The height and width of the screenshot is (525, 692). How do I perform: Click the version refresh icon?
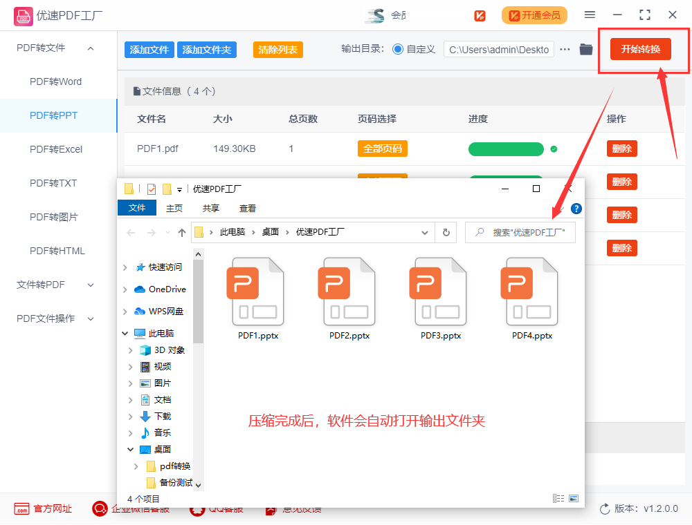pyautogui.click(x=605, y=509)
